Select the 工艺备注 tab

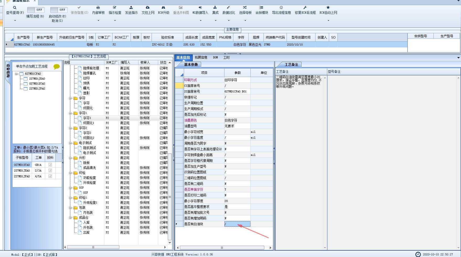click(291, 64)
